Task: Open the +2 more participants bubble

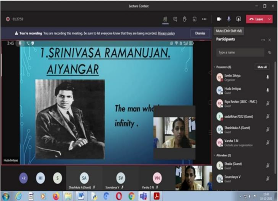Action: click(23, 178)
